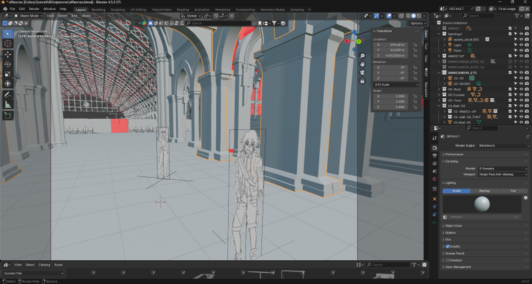Viewport: 532px width, 284px height.
Task: Enable the Freestyle checkbox
Action: (448, 260)
